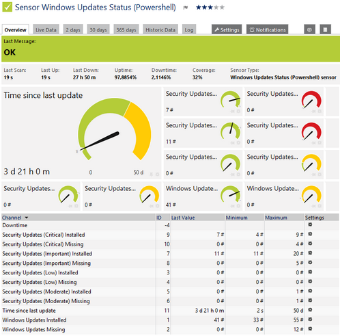Viewport: 340px width, 336px height.
Task: Click the square icon button after comments
Action: [325, 29]
